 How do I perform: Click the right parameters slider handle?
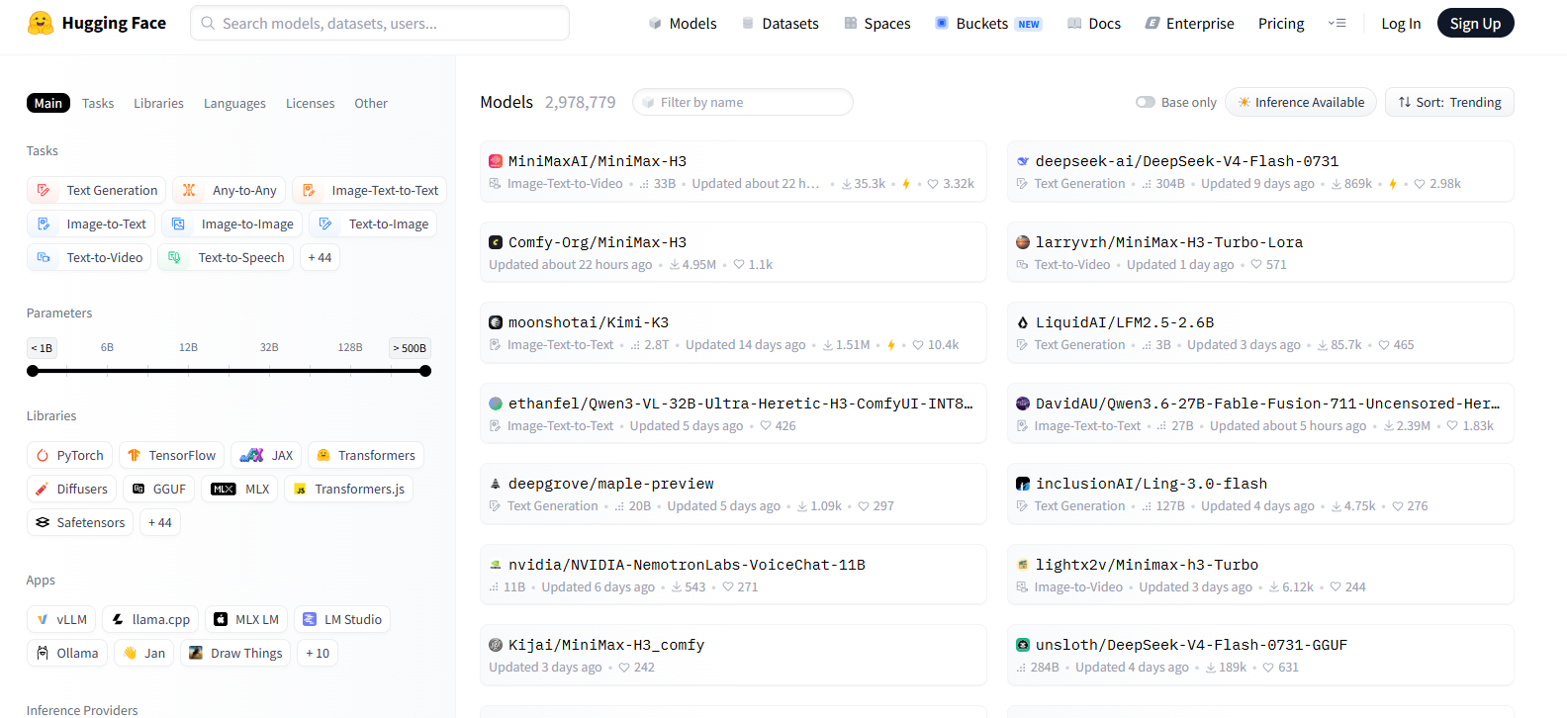425,371
